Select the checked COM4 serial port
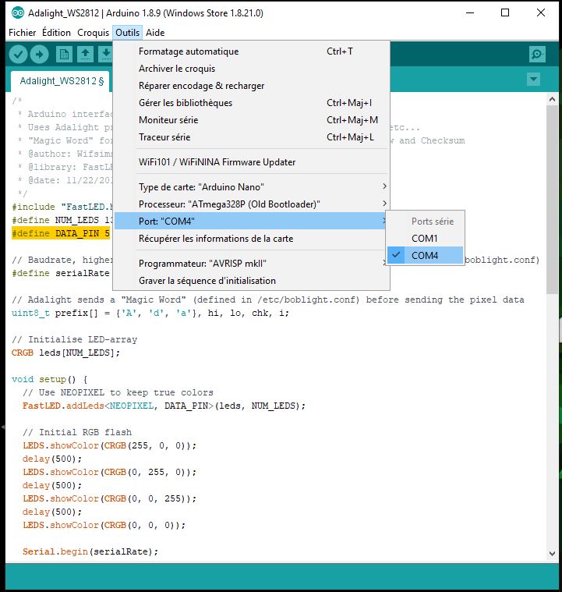Image resolution: width=562 pixels, height=592 pixels. [x=425, y=256]
